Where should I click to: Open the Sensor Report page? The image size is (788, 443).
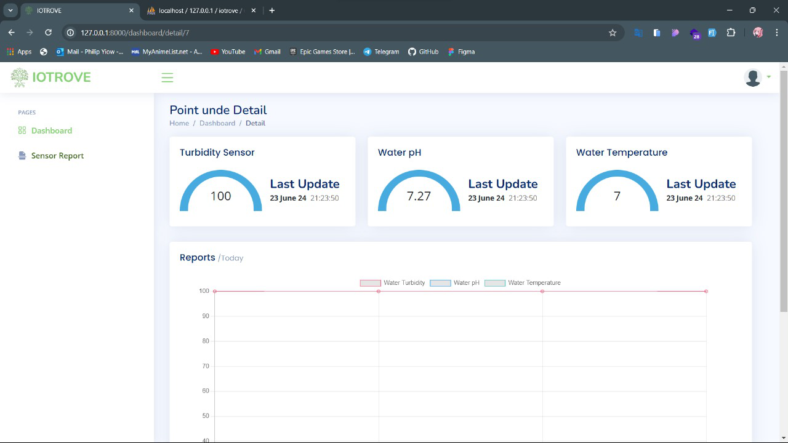(x=57, y=156)
